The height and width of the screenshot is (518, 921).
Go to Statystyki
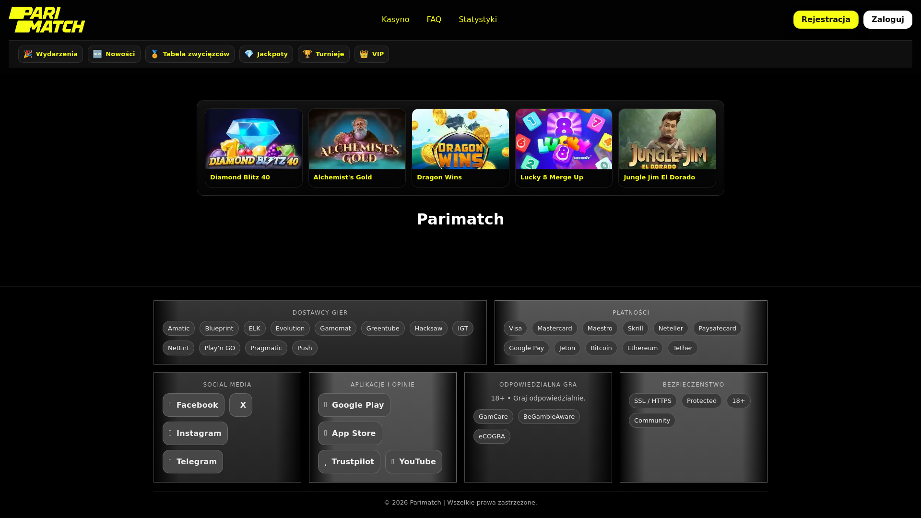point(478,20)
